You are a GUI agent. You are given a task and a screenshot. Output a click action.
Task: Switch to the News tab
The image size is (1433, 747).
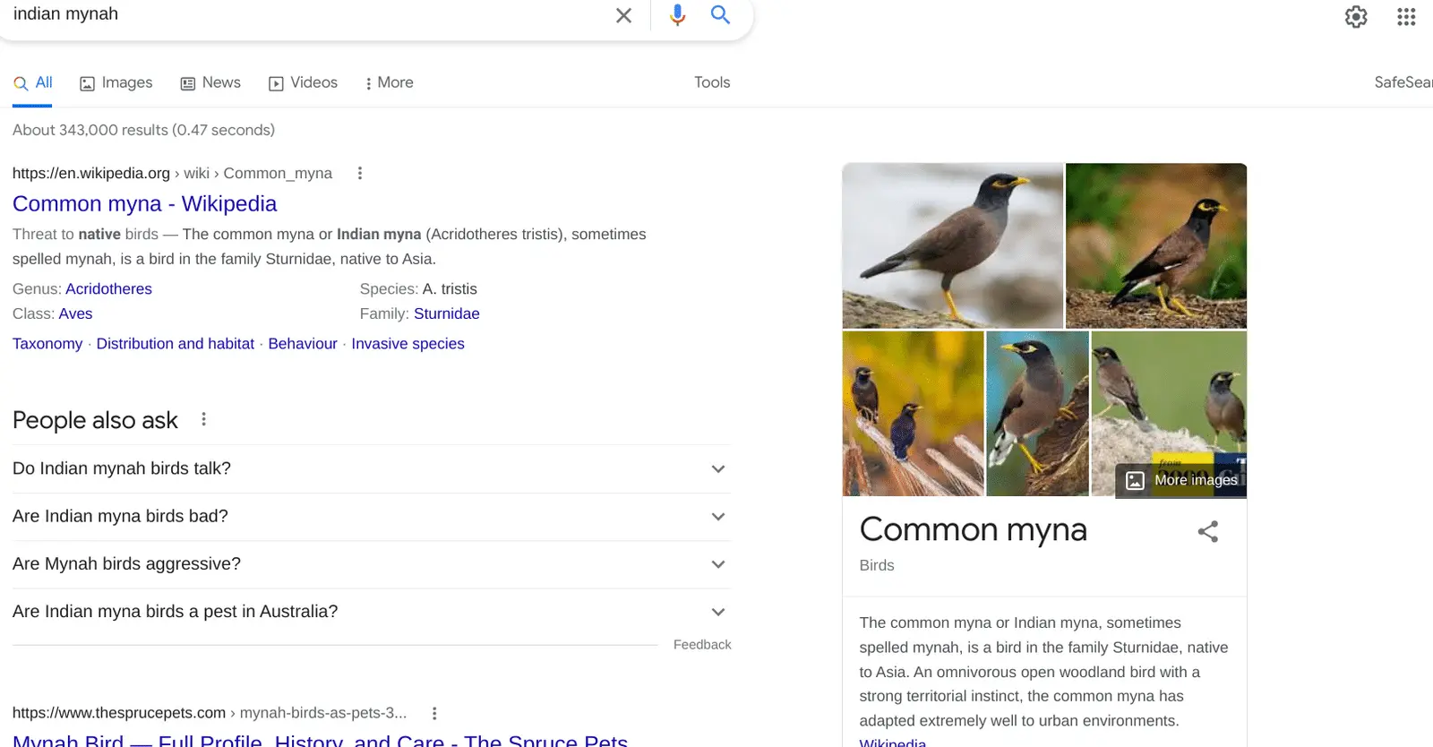click(210, 82)
